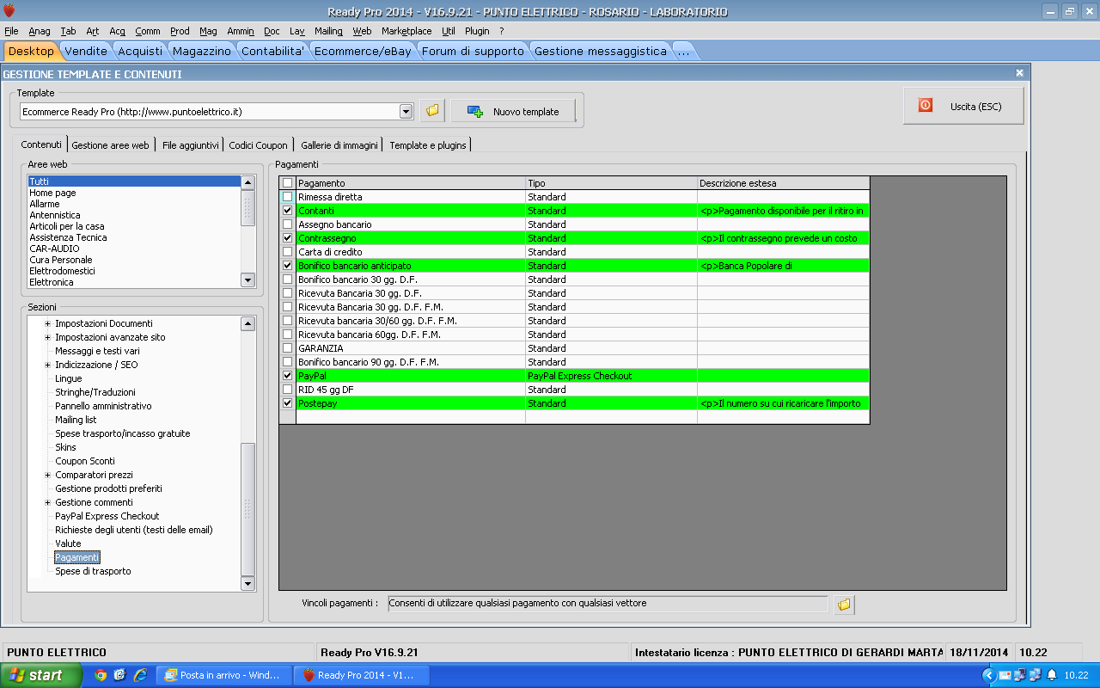The height and width of the screenshot is (688, 1100).
Task: Open the Gallerie di immagini tab
Action: (339, 145)
